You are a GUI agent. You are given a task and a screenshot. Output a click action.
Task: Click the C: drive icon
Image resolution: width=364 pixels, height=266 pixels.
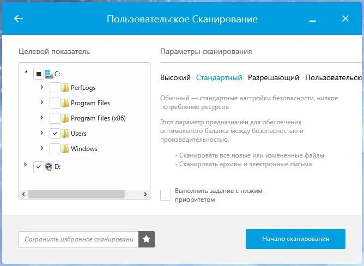(x=48, y=74)
